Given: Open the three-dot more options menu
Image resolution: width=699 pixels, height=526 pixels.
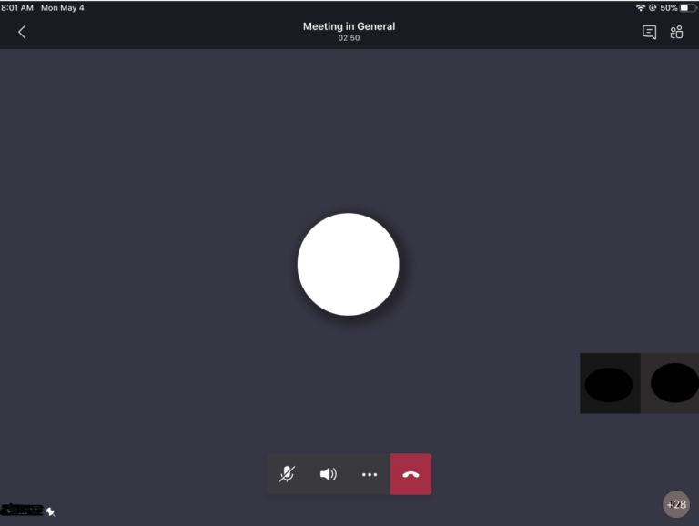Looking at the screenshot, I should [x=370, y=474].
